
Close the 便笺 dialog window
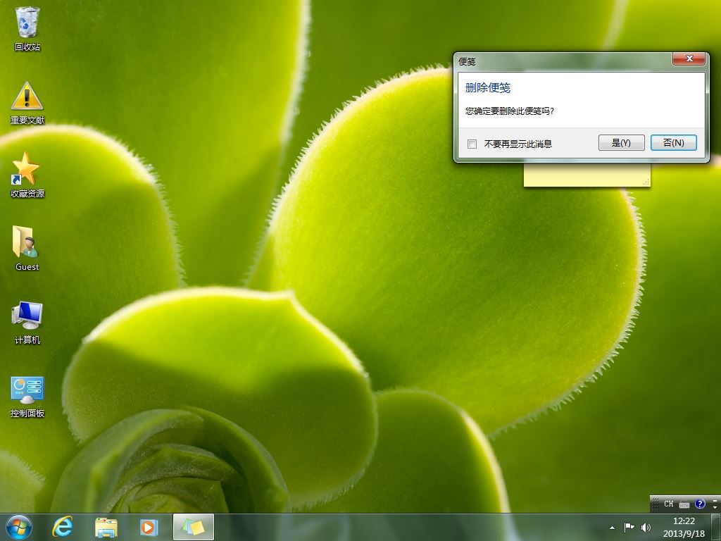coord(689,58)
